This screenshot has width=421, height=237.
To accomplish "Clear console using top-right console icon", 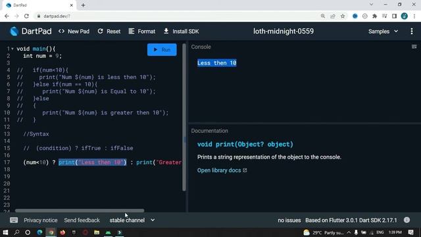I will 414,47.
